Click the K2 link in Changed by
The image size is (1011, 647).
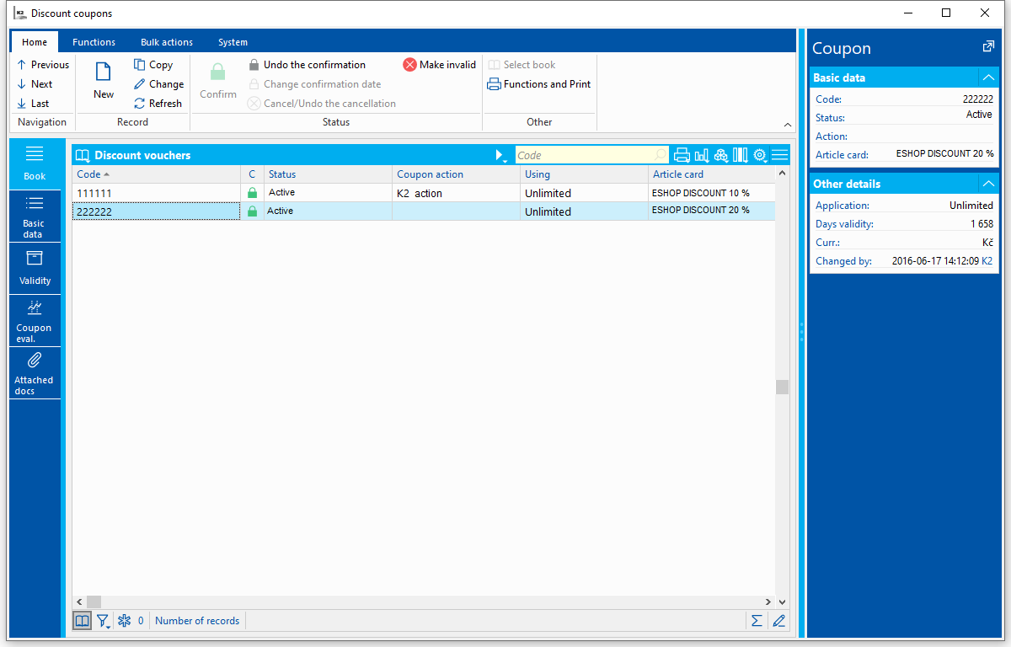[987, 261]
